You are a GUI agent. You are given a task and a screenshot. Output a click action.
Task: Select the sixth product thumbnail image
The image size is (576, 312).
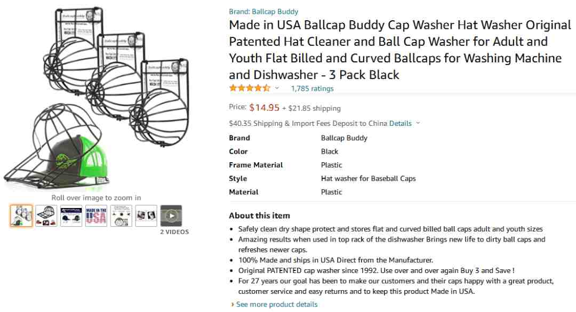tap(146, 215)
